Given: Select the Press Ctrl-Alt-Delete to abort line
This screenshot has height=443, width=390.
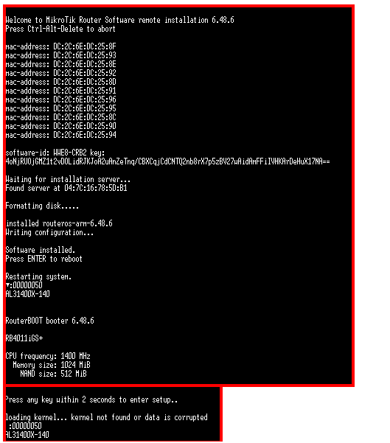Looking at the screenshot, I should coord(60,29).
